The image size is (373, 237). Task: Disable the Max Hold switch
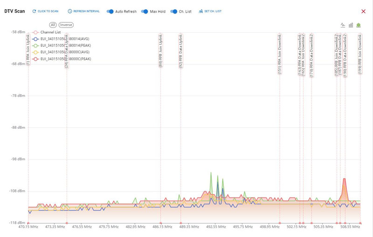[144, 11]
